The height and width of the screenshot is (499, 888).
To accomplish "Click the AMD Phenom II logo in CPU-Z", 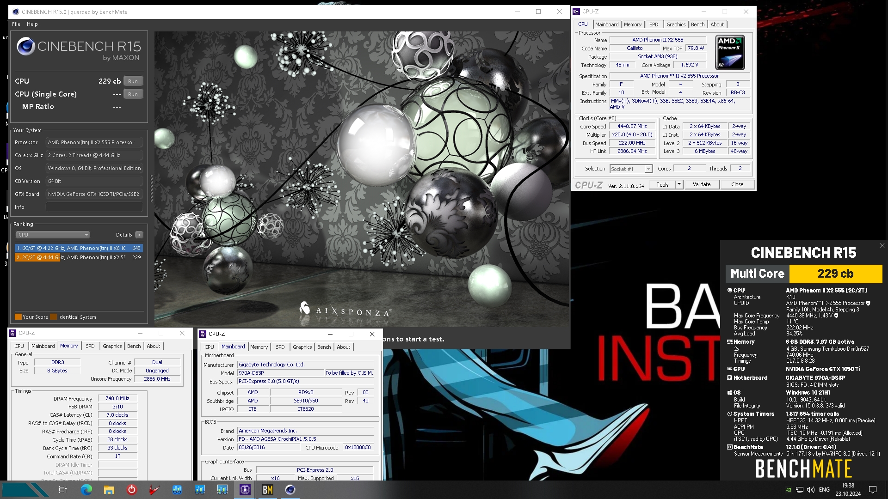I will pyautogui.click(x=730, y=52).
